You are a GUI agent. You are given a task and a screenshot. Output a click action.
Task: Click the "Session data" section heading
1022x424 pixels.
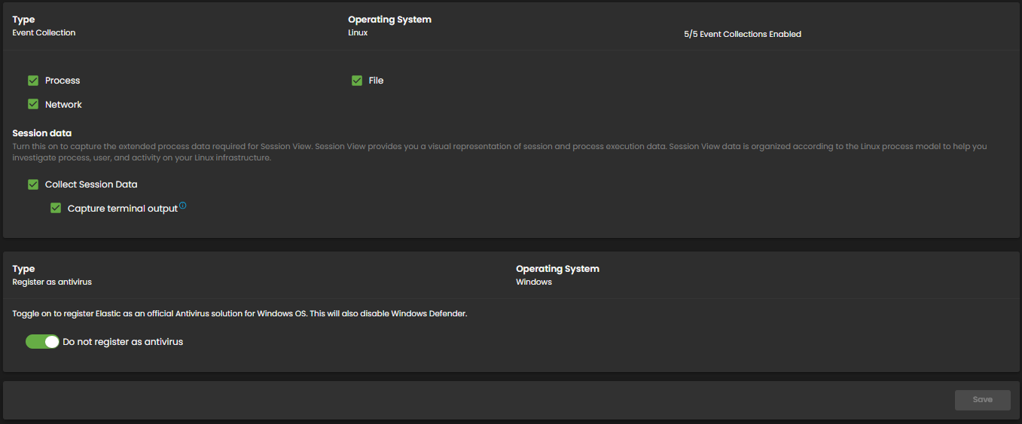[x=42, y=133]
